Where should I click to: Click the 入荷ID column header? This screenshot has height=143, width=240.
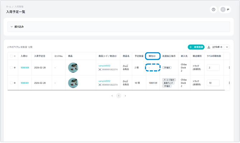pyautogui.click(x=24, y=56)
